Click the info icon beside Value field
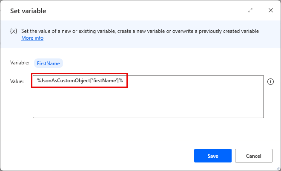Image resolution: width=281 pixels, height=171 pixels. pyautogui.click(x=270, y=82)
